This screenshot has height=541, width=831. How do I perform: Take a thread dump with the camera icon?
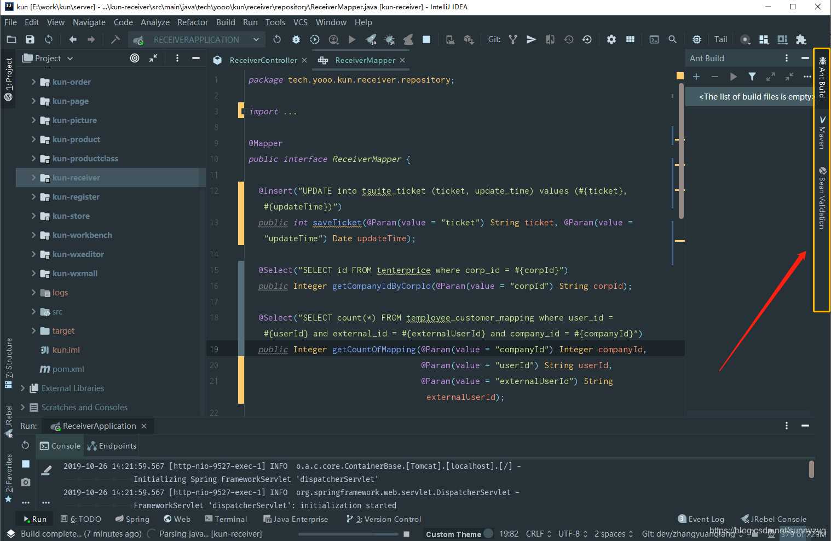[x=26, y=482]
